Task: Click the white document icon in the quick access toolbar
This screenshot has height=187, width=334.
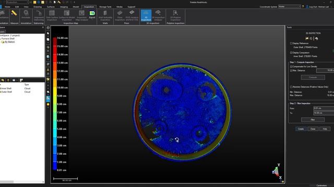Action: click(x=54, y=2)
